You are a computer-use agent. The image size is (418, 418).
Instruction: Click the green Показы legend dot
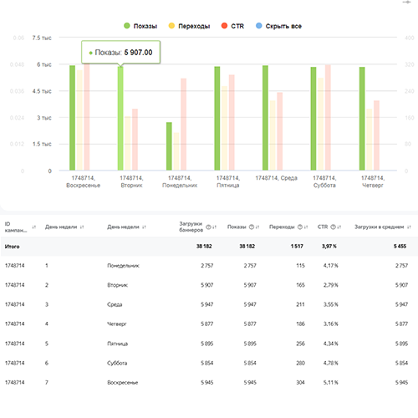pos(127,26)
